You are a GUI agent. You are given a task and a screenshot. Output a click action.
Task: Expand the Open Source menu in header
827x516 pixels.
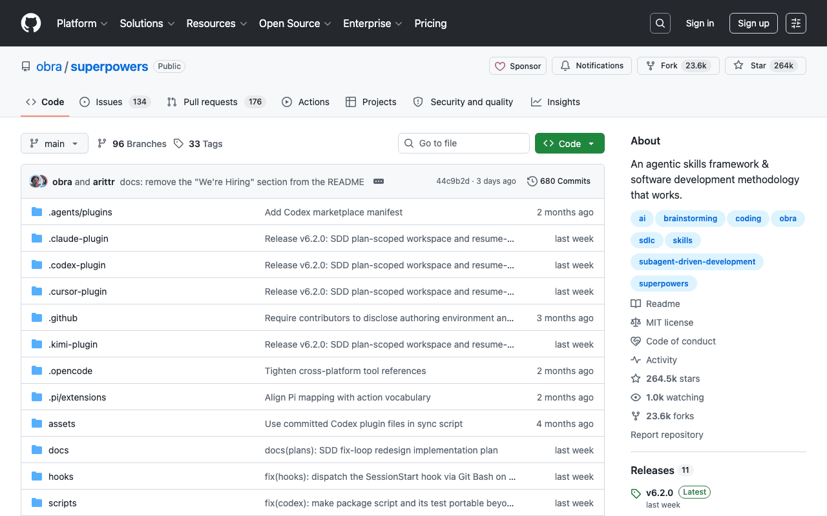coord(295,23)
